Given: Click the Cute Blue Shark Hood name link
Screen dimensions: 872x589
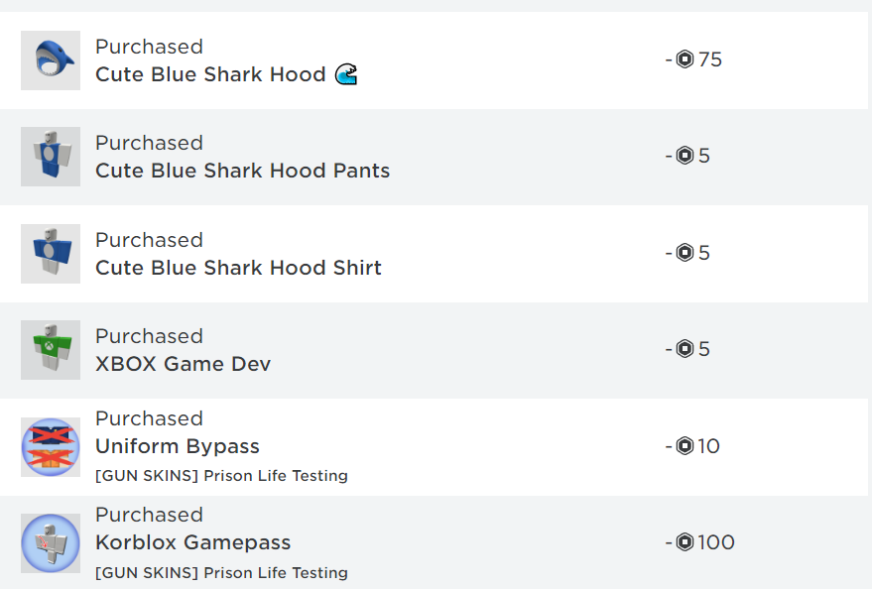Looking at the screenshot, I should coord(210,74).
